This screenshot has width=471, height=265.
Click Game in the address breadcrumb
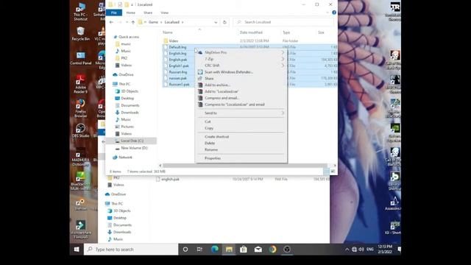(x=153, y=22)
